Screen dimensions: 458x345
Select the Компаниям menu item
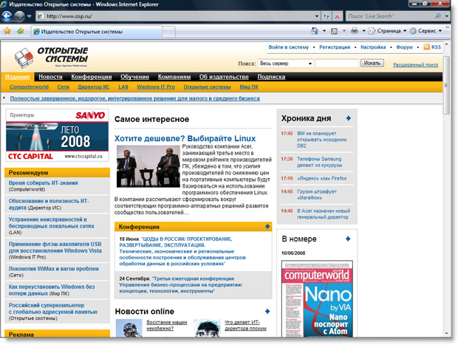[174, 77]
